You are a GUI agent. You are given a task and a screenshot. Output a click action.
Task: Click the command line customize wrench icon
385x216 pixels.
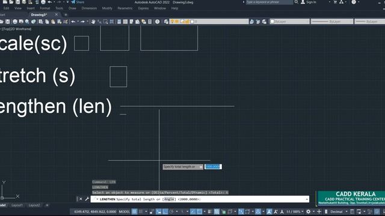pos(87,199)
